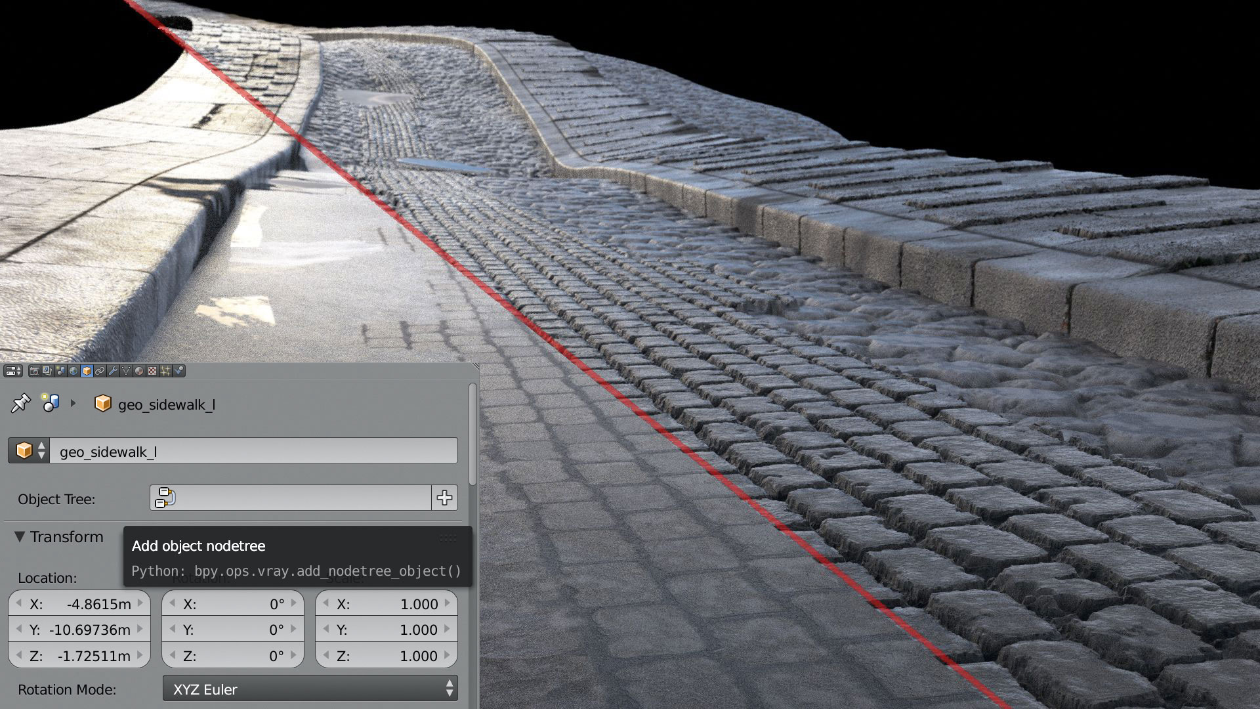Select the Object properties tab (orange cube)
Viewport: 1260px width, 709px height.
coord(87,371)
